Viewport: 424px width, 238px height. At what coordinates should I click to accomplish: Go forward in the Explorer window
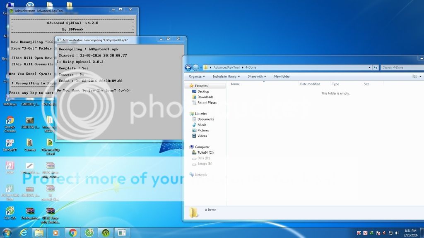click(x=195, y=67)
